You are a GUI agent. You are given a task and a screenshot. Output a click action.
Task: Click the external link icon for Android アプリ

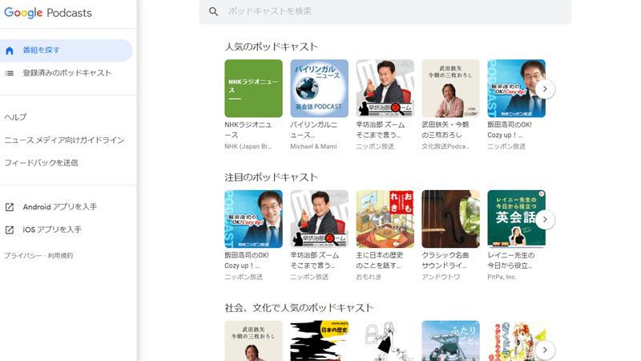[x=10, y=207]
